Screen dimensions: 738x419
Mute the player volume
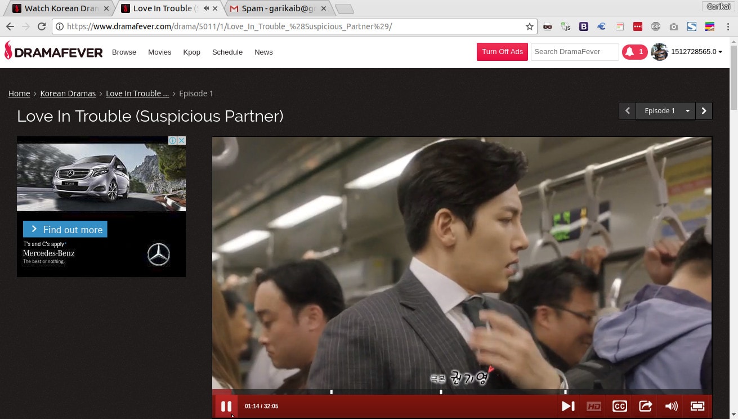click(x=671, y=406)
